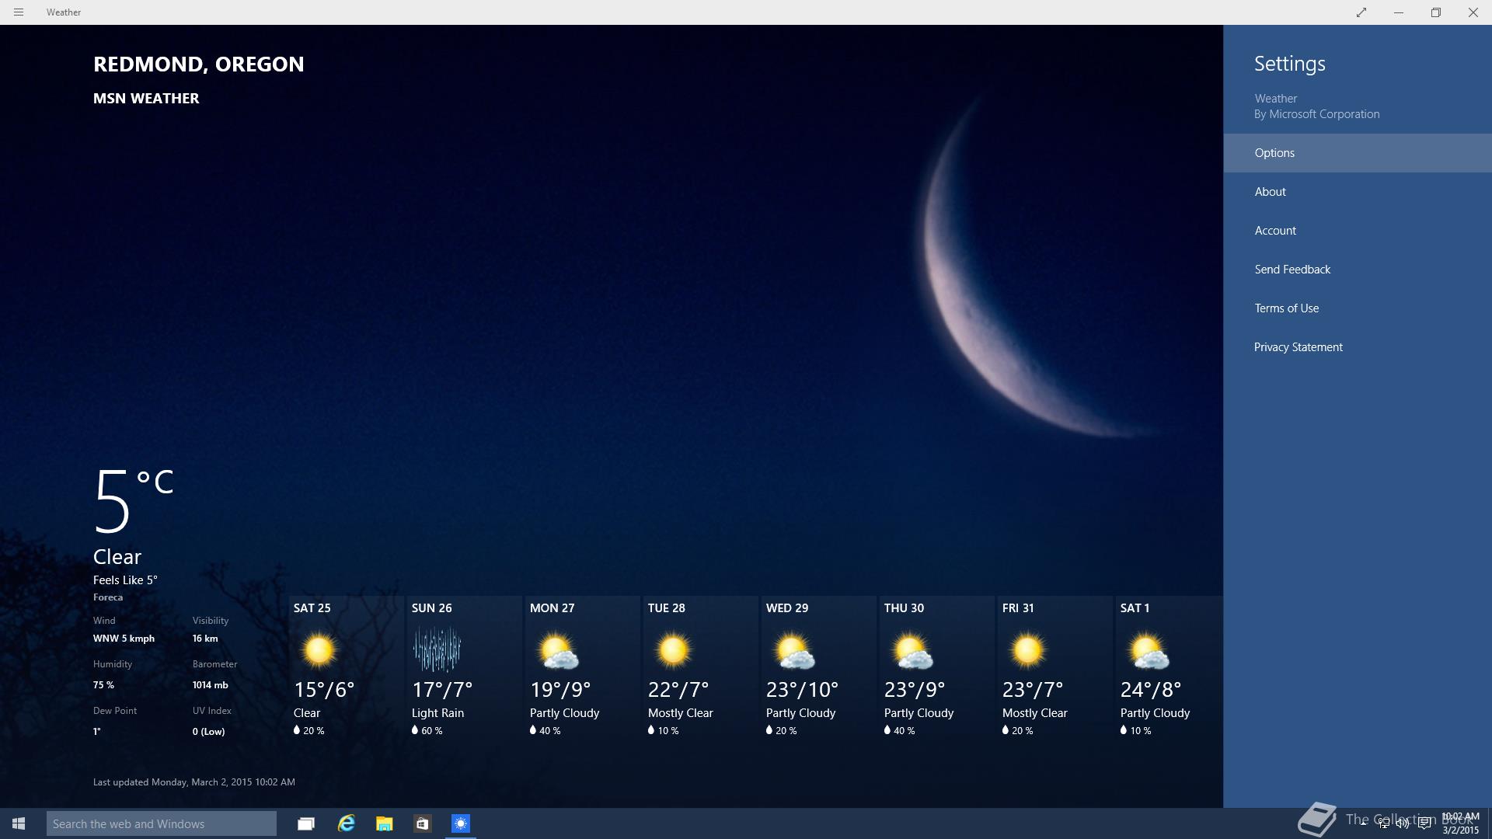Click the raindrop icon beside 60 %
1492x839 pixels.
[415, 730]
